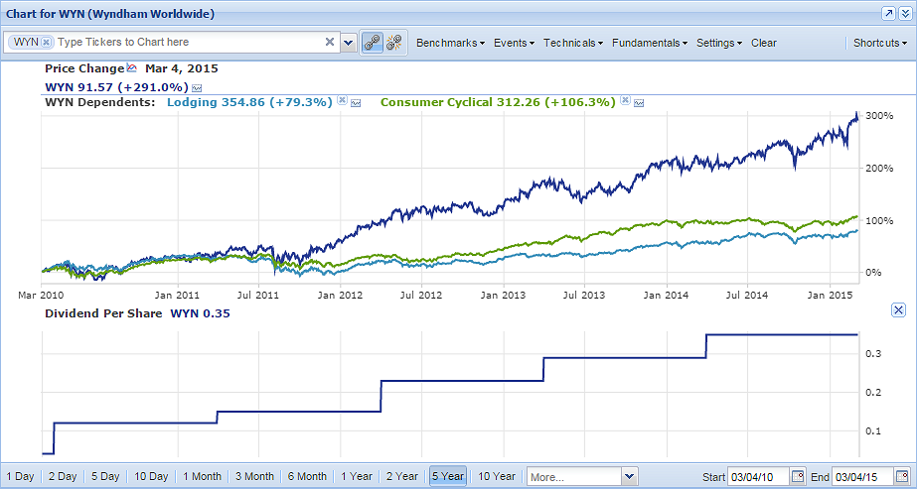917x489 pixels.
Task: Click the Start date field
Action: click(758, 477)
